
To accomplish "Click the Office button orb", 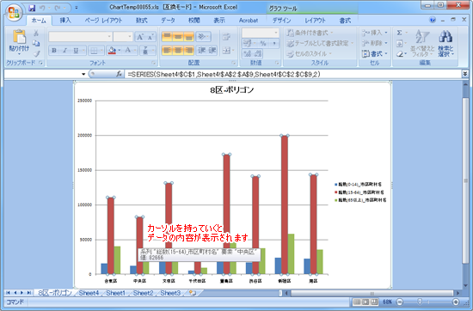I will (x=14, y=13).
